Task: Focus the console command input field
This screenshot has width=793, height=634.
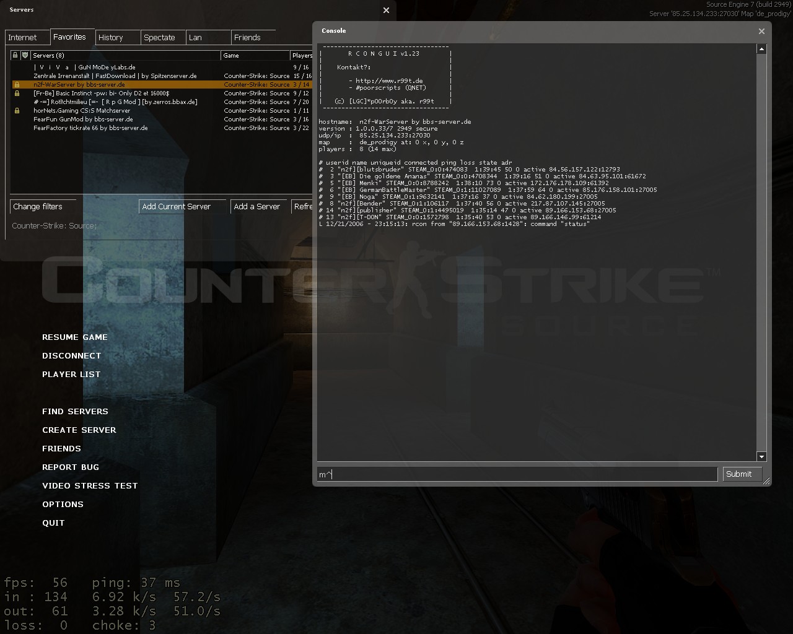Action: (x=517, y=474)
